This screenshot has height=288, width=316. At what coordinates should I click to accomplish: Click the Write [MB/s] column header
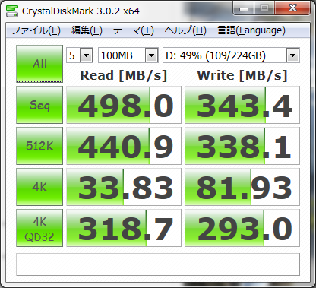tap(242, 75)
